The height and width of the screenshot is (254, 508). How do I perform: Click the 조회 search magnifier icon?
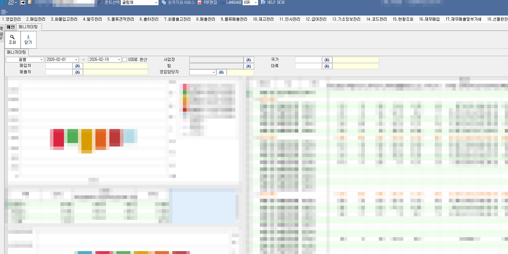[12, 37]
